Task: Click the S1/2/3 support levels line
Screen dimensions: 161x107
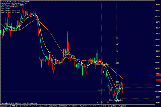Action: point(10,10)
